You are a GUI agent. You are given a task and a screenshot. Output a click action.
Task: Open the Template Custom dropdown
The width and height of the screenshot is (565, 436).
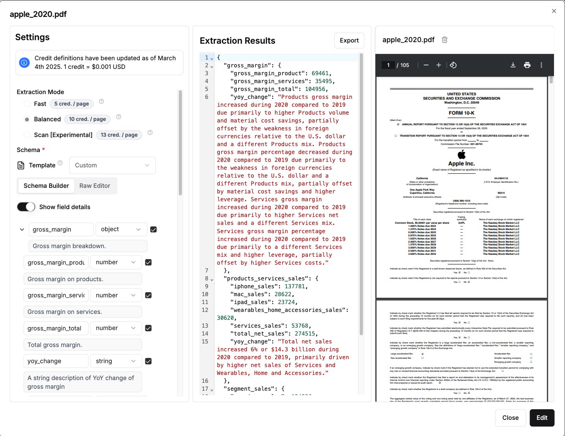click(x=113, y=165)
